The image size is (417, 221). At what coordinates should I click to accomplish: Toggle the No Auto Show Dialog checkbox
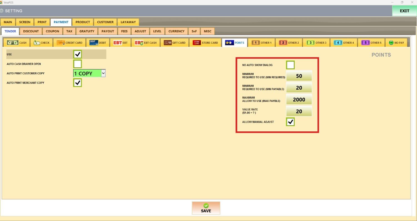pos(290,65)
